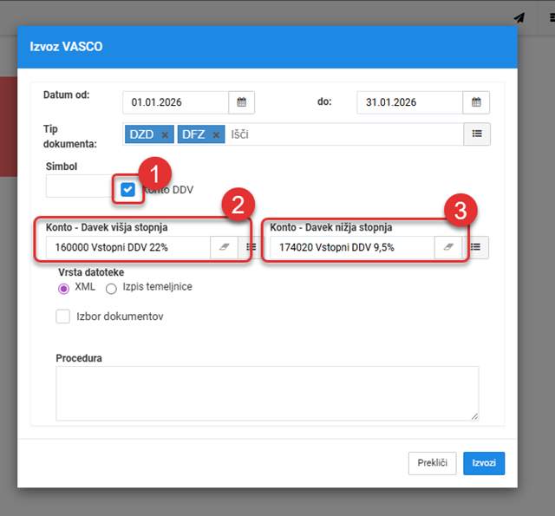Select the DFZ tag label
Viewport: 555px width, 516px height.
pyautogui.click(x=193, y=134)
